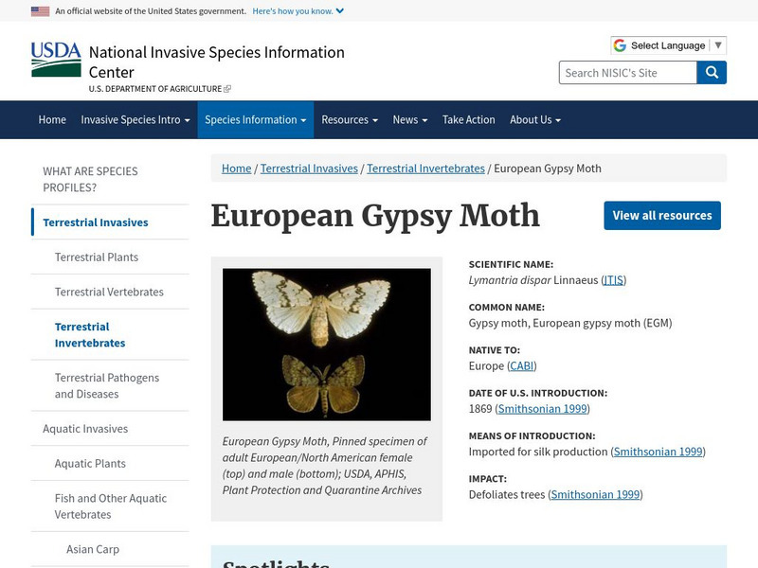Click the USDA logo
This screenshot has height=568, width=758.
coord(52,57)
